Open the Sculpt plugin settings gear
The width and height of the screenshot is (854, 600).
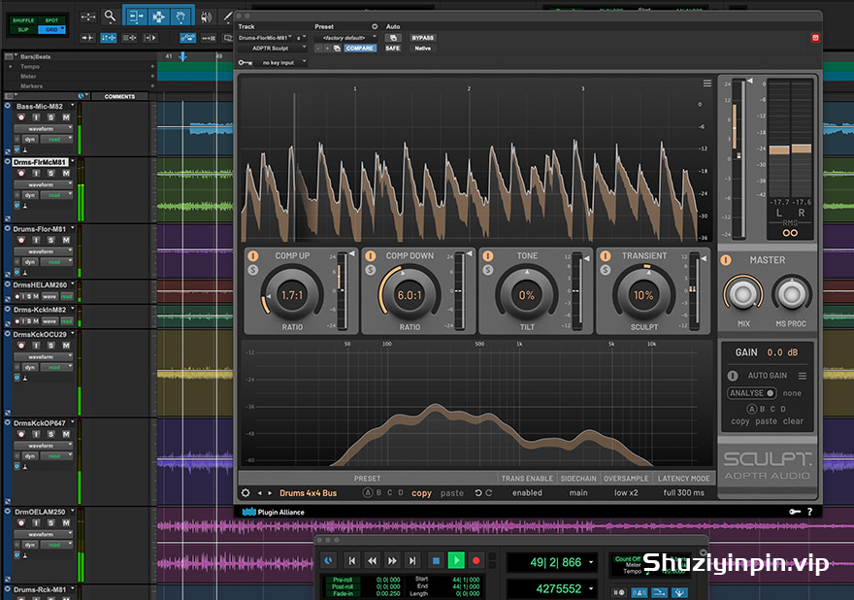click(246, 492)
